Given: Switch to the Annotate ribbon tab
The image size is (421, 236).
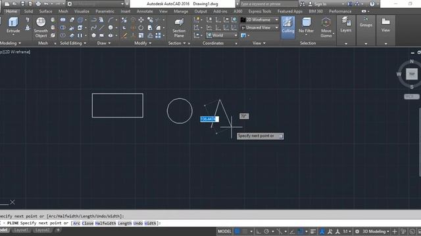Looking at the screenshot, I should click(145, 11).
